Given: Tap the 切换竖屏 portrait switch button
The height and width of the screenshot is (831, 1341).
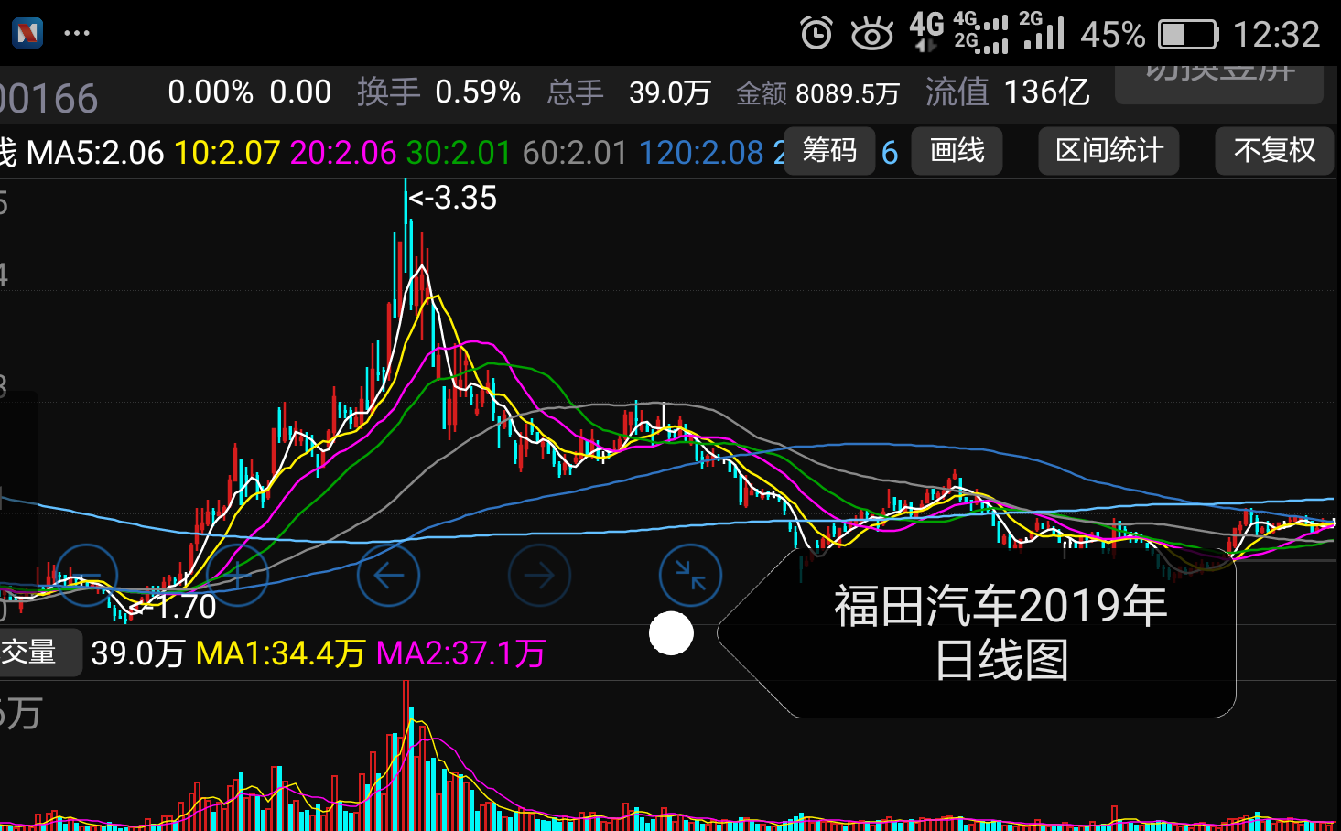Looking at the screenshot, I should click(1219, 84).
